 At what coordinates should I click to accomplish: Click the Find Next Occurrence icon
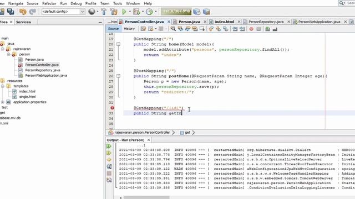[187, 29]
